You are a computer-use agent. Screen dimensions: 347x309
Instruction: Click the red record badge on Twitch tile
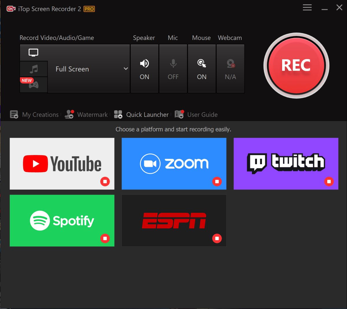pos(329,182)
